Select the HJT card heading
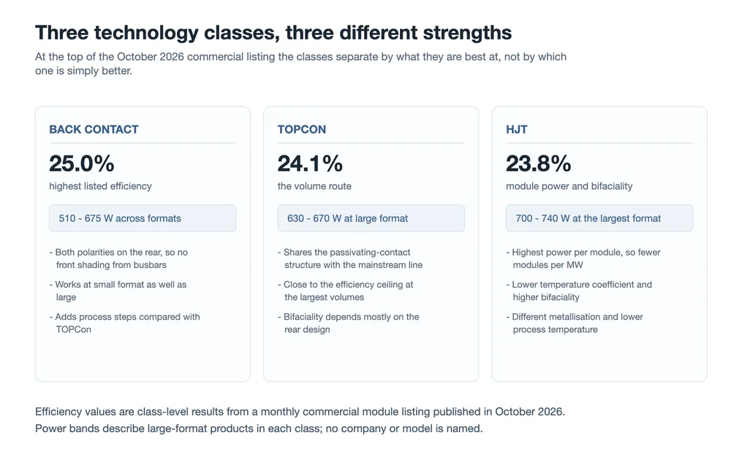The width and height of the screenshot is (731, 449). click(517, 129)
